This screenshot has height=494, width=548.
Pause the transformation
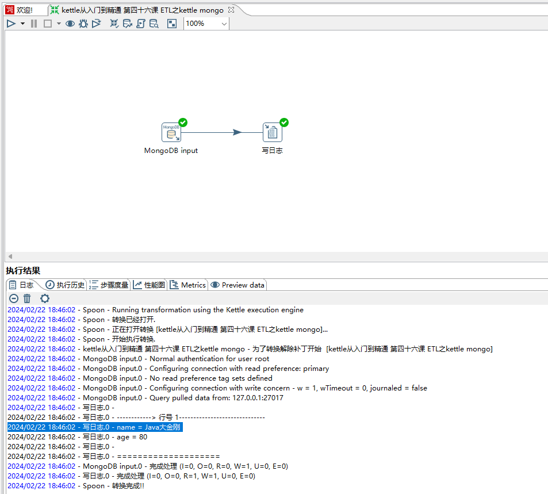coord(34,24)
